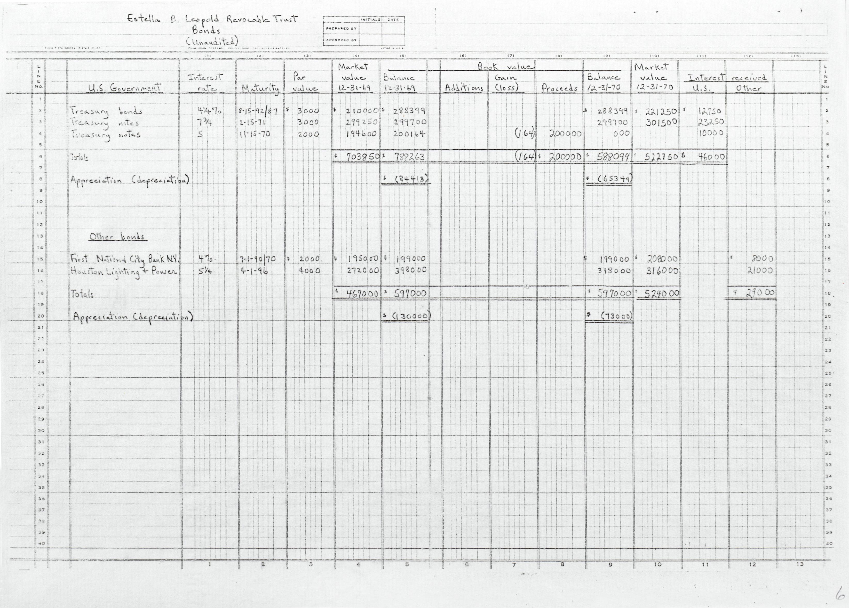This screenshot has height=608, width=849.
Task: Select the 'First National City Bank N.Y.' entry
Action: tap(125, 259)
